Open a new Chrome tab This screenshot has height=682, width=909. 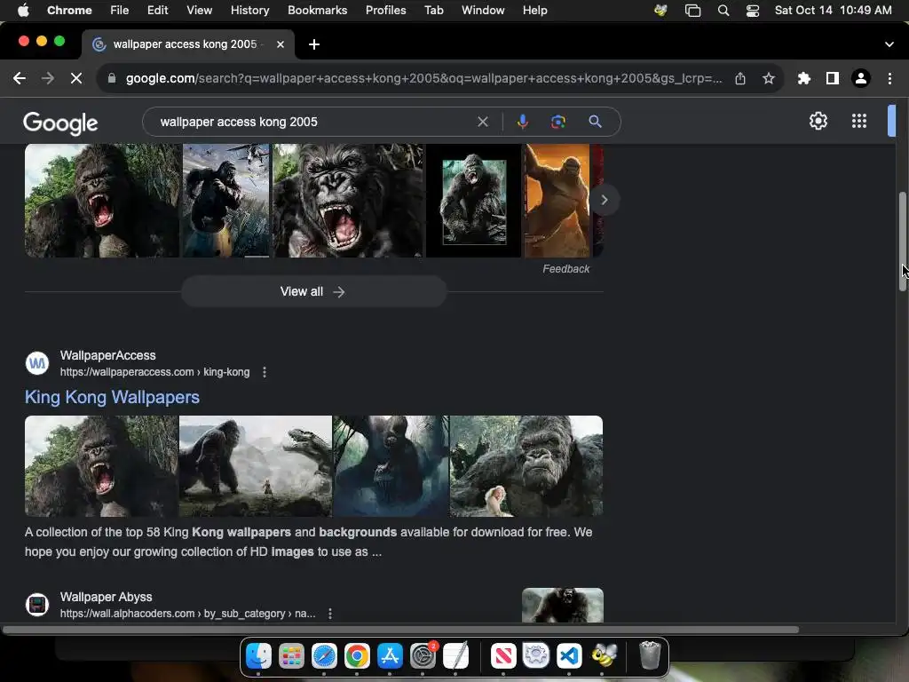(313, 44)
